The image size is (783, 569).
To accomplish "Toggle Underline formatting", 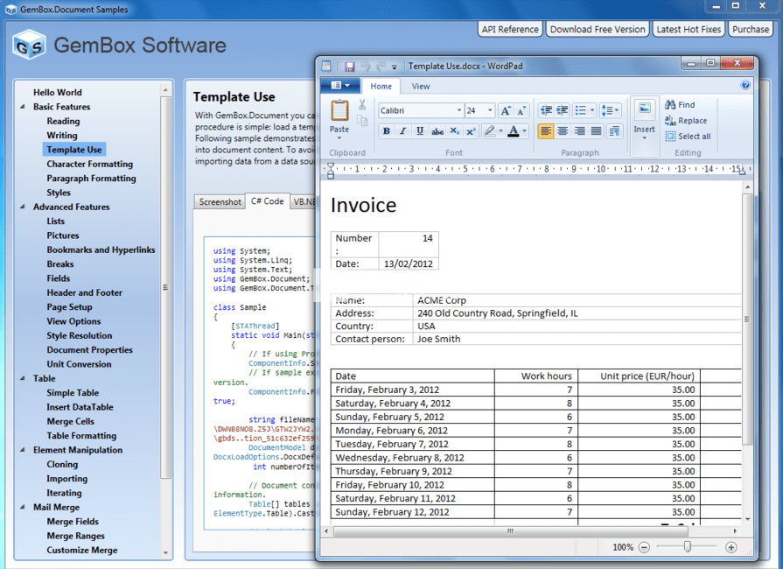I will click(x=420, y=131).
